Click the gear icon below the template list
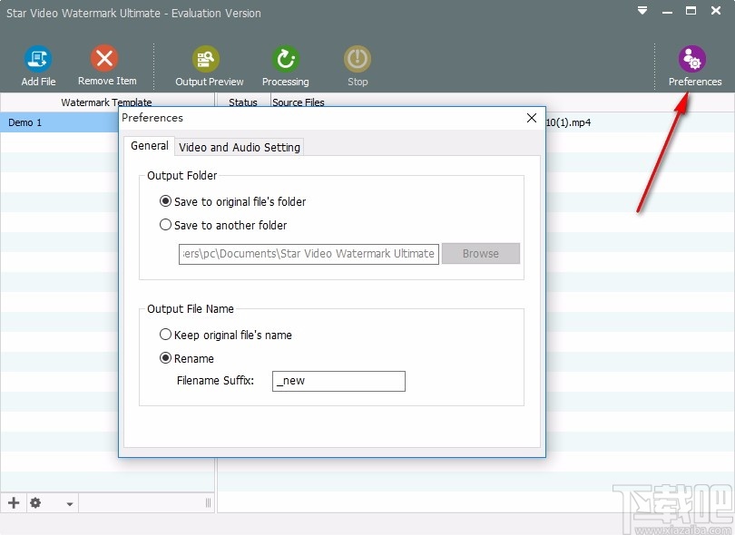Screen dimensions: 735x535 (x=35, y=502)
